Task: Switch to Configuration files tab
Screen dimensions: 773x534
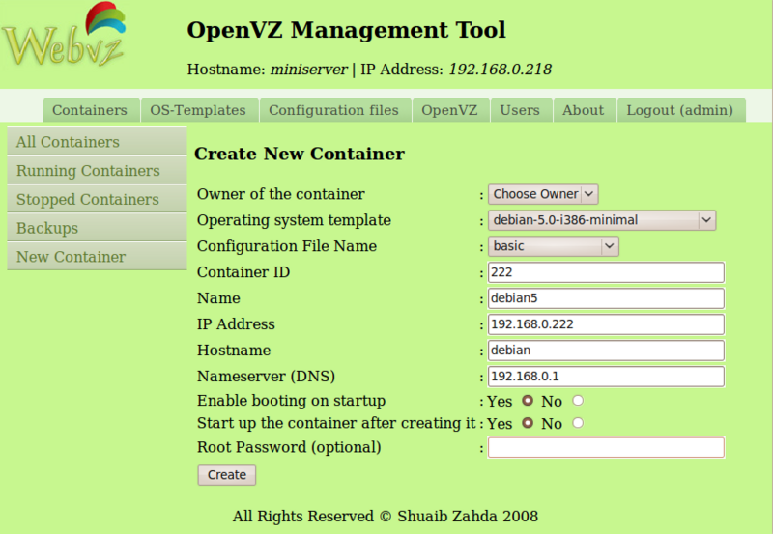Action: point(334,110)
